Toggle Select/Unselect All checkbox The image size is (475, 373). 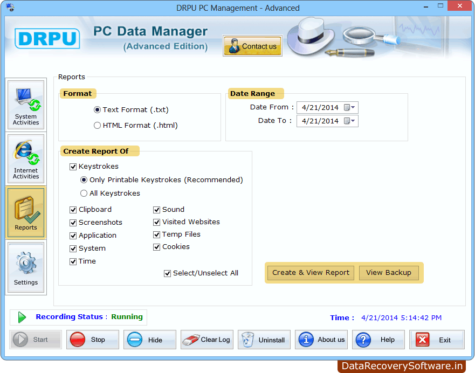(167, 273)
